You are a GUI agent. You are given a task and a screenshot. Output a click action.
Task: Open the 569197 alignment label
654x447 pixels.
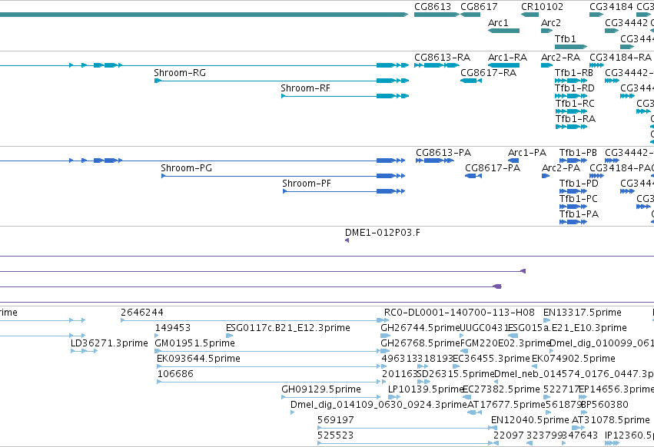335,420
